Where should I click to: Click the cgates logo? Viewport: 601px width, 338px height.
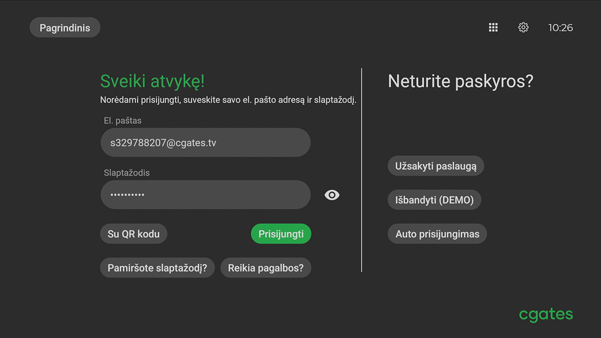pyautogui.click(x=545, y=314)
